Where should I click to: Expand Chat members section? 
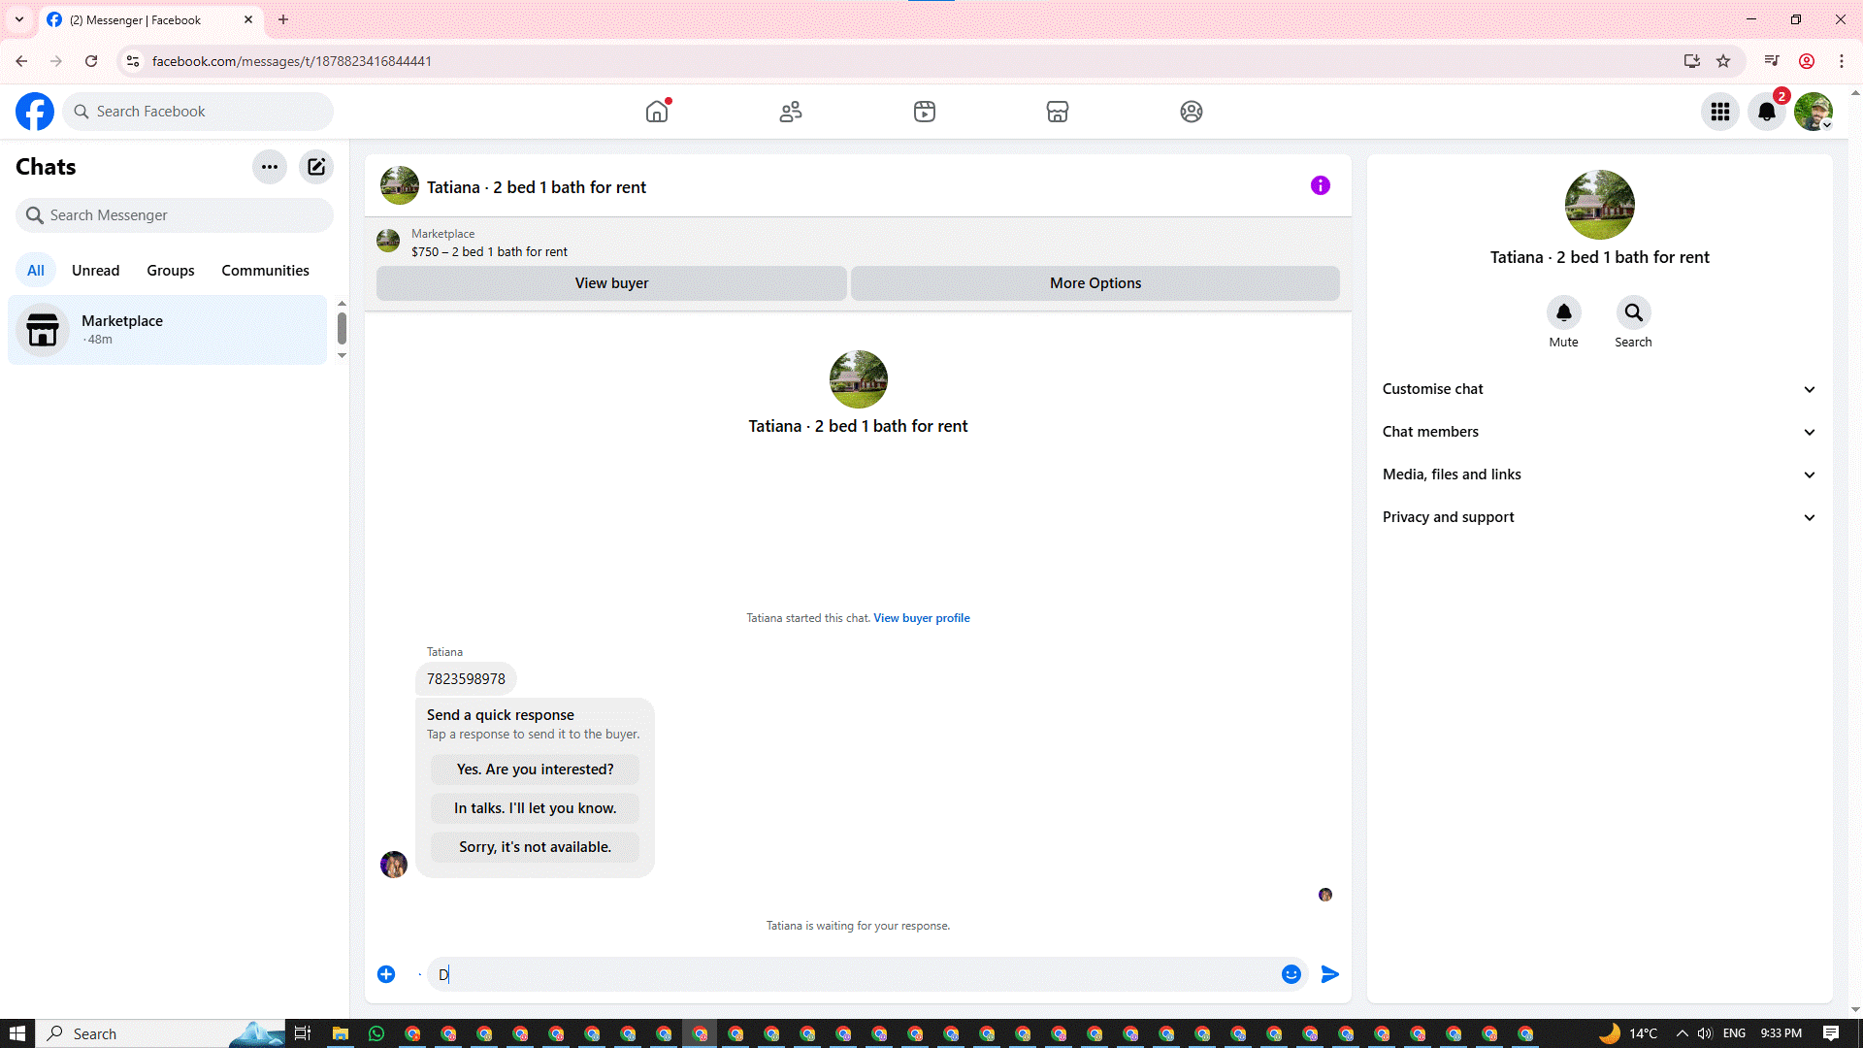[1600, 432]
